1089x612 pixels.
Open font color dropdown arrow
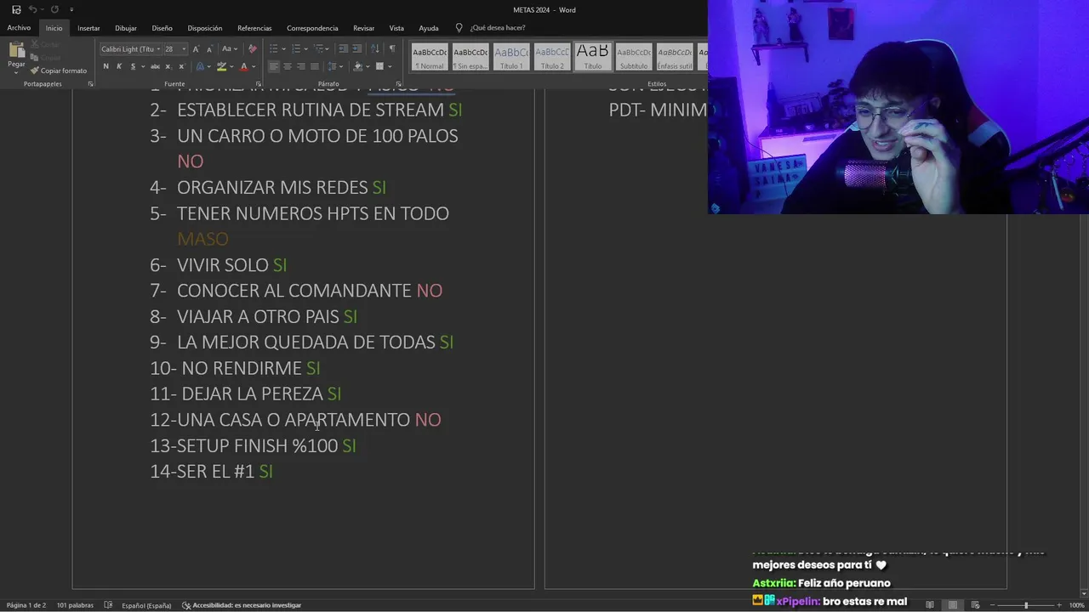click(254, 66)
